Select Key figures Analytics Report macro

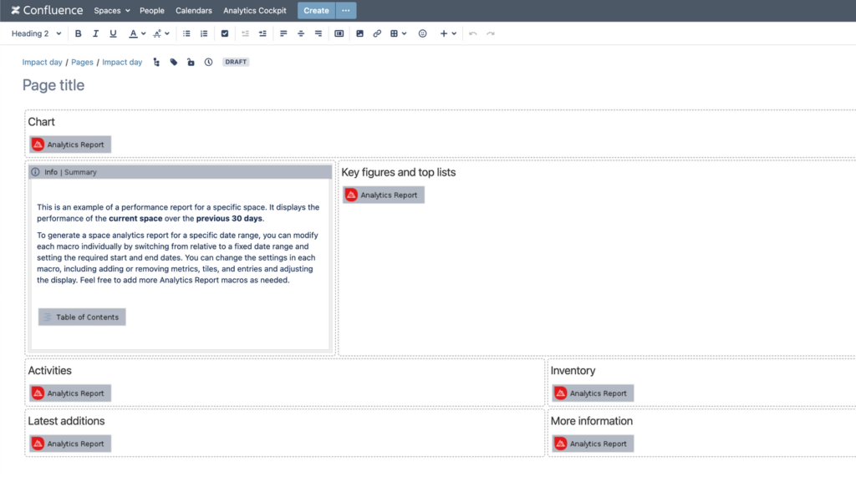click(x=384, y=195)
